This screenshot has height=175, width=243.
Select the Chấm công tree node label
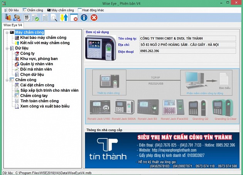26,80
